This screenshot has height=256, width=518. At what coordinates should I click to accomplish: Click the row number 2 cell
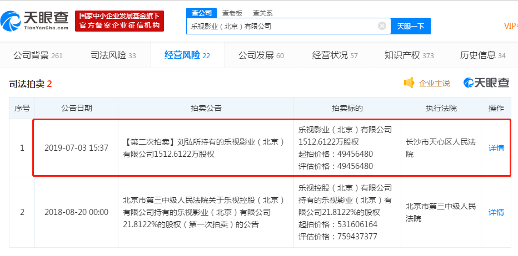22,212
